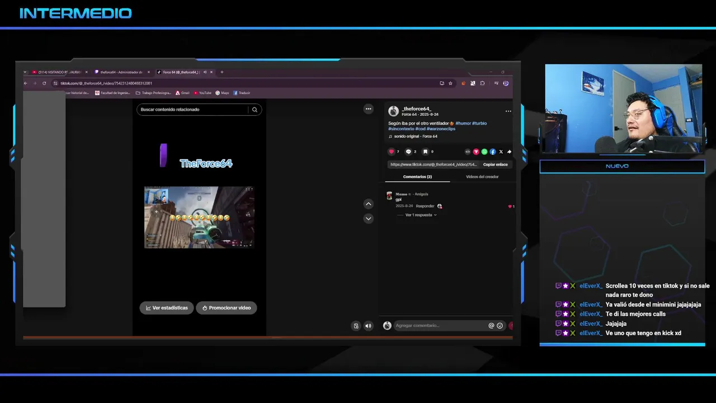Open more share options arrow

pyautogui.click(x=509, y=152)
